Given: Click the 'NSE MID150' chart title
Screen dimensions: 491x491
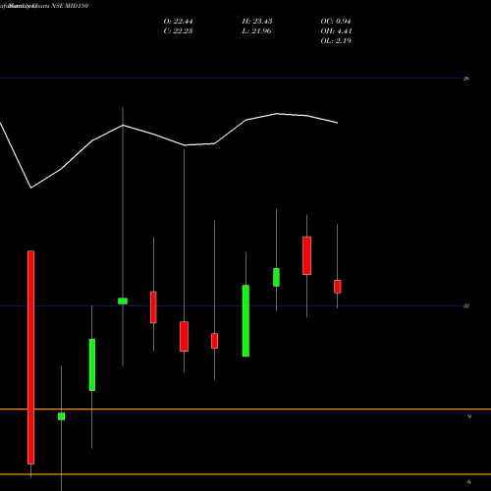Looking at the screenshot, I should 70,6.
